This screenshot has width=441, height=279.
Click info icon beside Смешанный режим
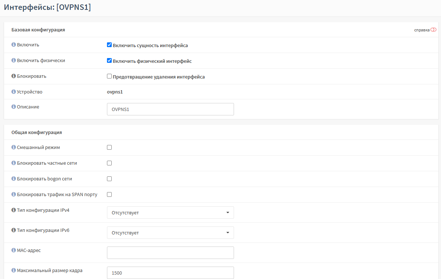[14, 148]
